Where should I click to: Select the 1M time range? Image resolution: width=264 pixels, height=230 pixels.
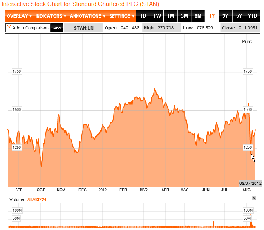(170, 16)
